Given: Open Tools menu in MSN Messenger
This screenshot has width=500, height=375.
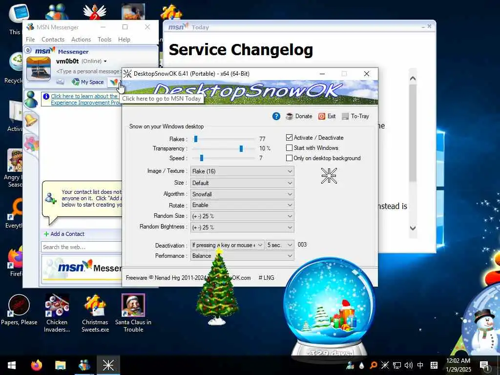Looking at the screenshot, I should [x=104, y=40].
